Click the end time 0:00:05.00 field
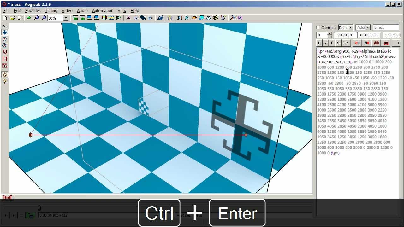Viewport: 404px width, 227px height. pos(369,35)
